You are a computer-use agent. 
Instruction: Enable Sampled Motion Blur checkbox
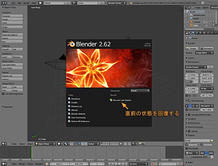click(189, 115)
